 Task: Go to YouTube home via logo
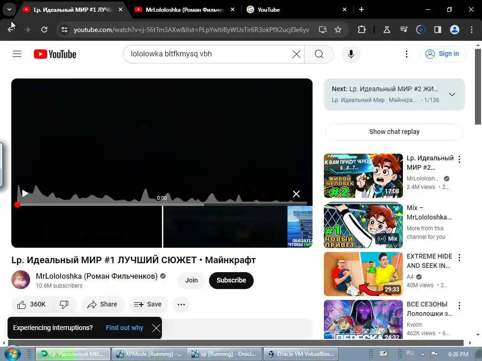click(55, 54)
